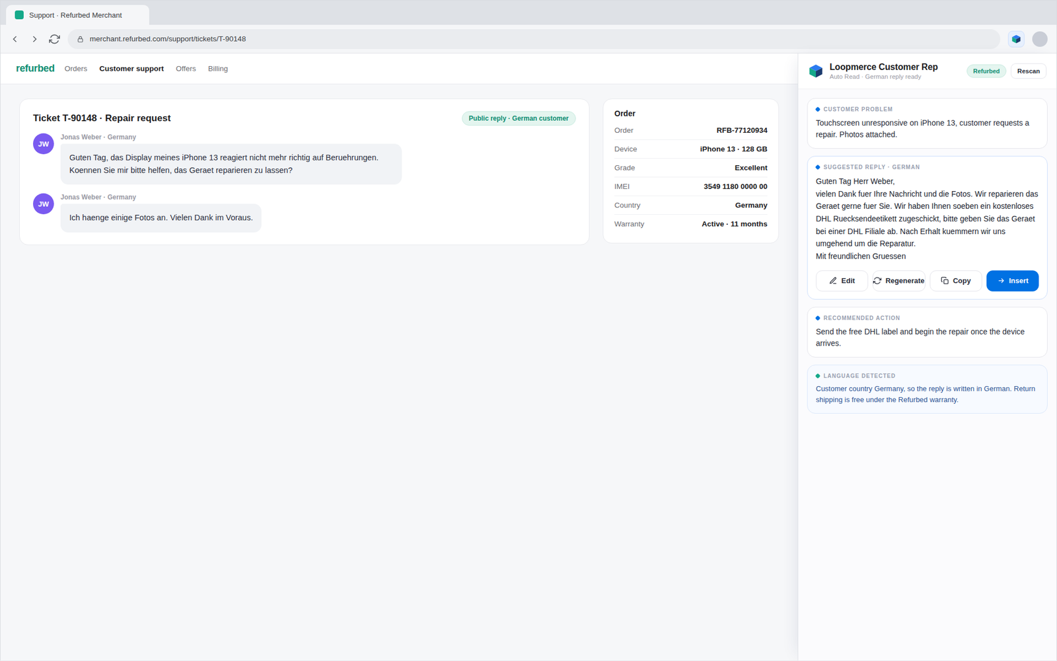Screen dimensions: 1057x661
Task: Click the Public reply · German customer badge
Action: click(519, 118)
